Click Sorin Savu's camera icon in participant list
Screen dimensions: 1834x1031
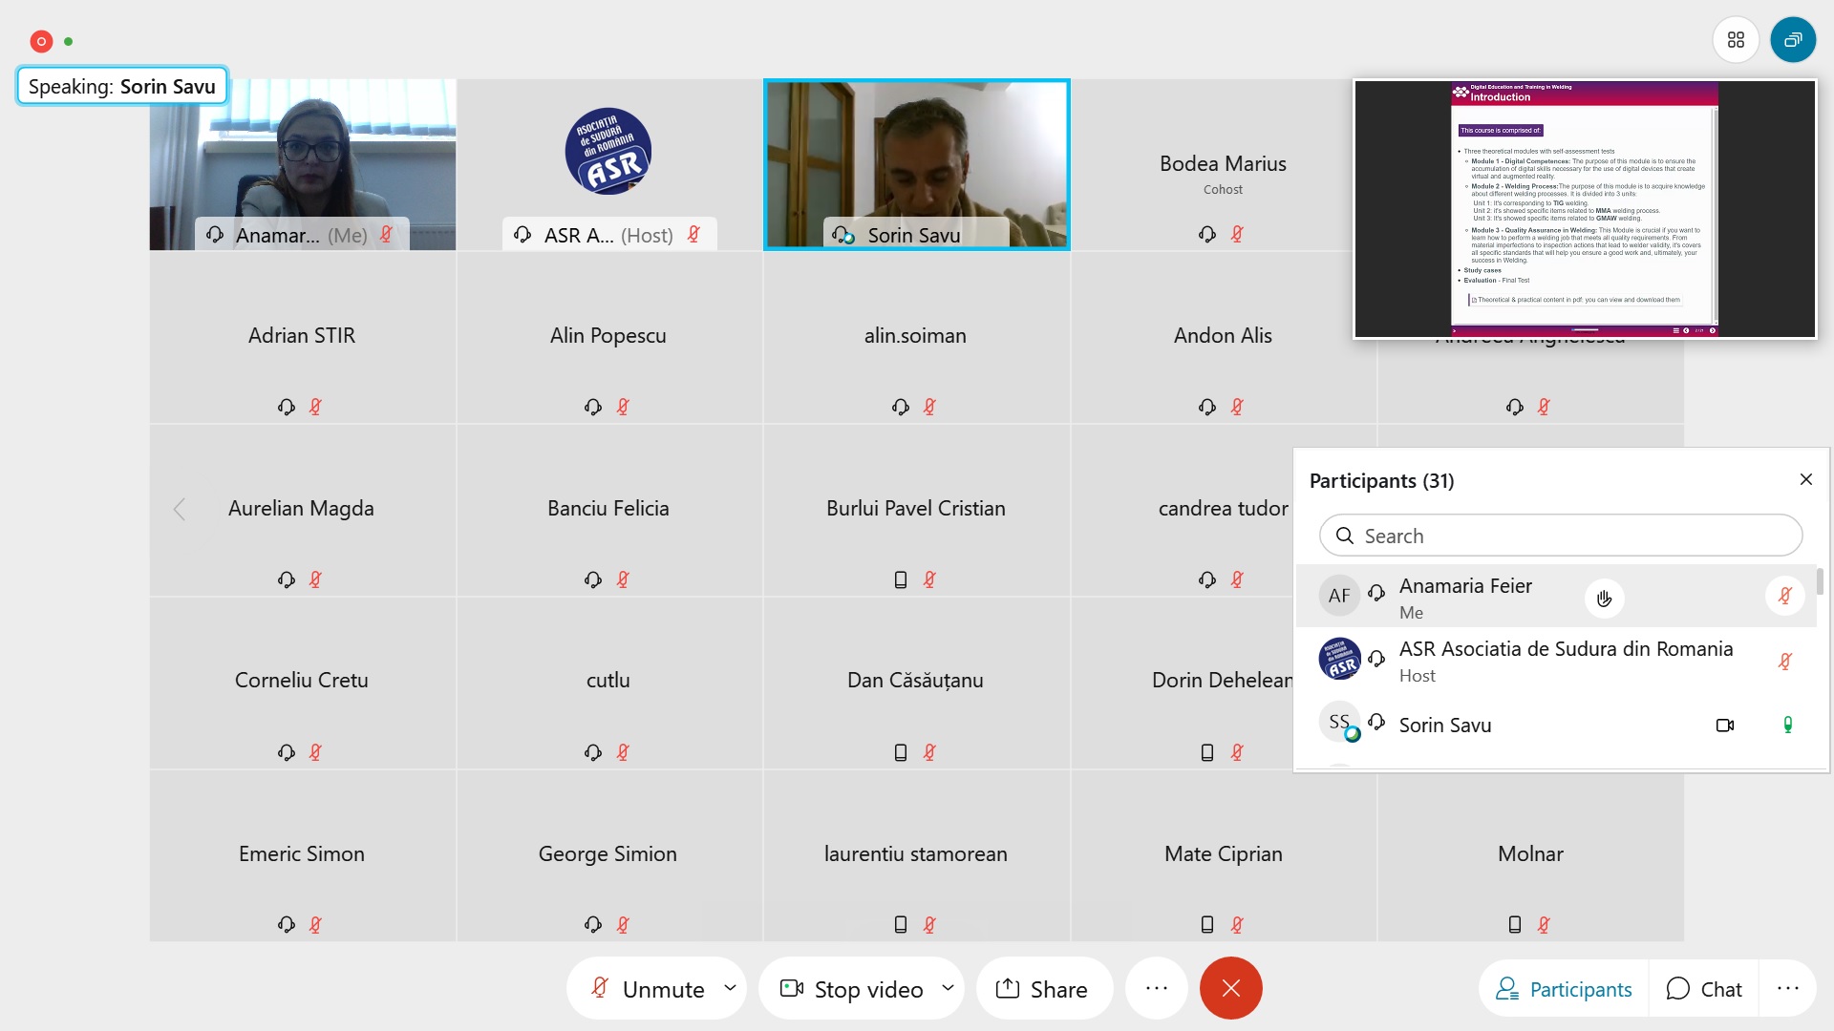coord(1724,726)
